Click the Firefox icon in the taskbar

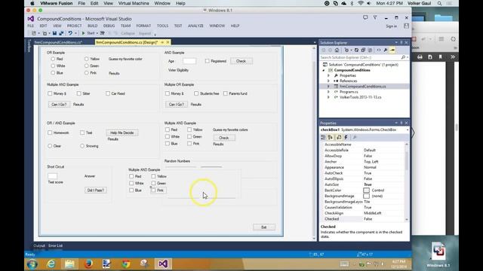point(88,263)
